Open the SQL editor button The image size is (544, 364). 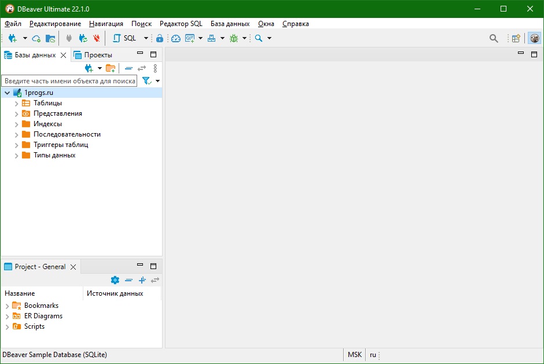(124, 38)
